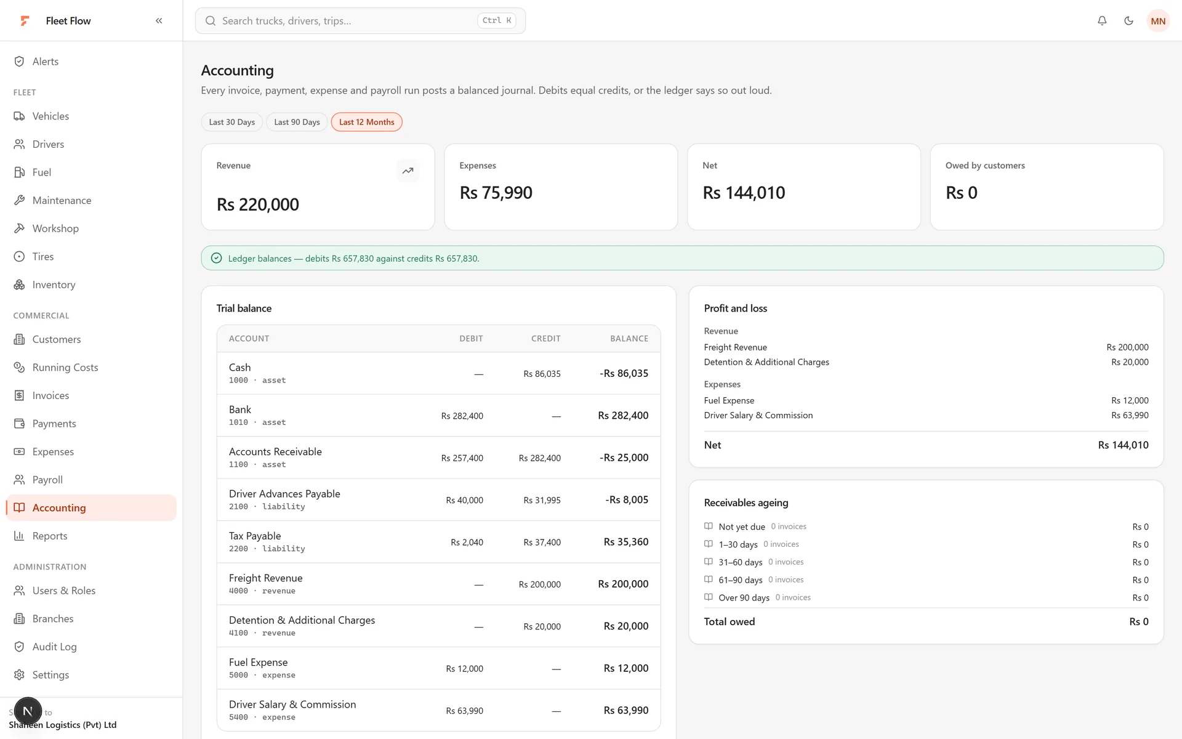Open the notifications bell
This screenshot has height=739, width=1182.
point(1102,21)
